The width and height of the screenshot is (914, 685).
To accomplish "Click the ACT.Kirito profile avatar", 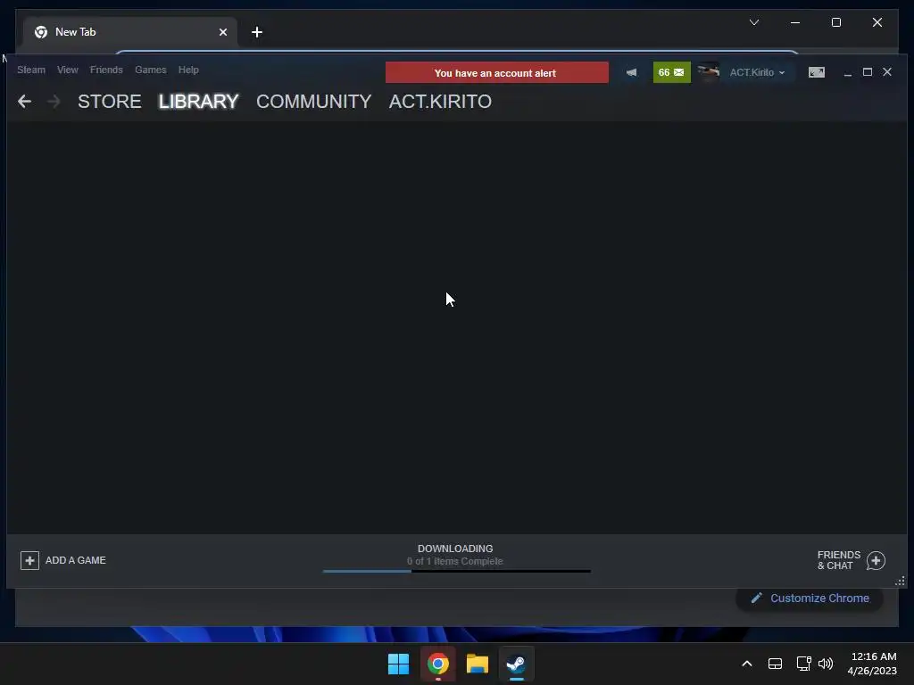I will click(x=708, y=72).
